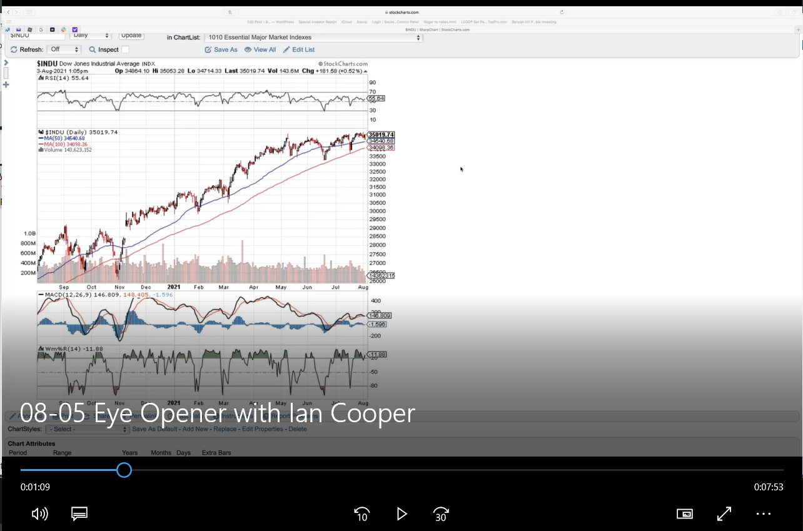Viewport: 803px width, 531px height.
Task: Switch to mini view mode icon
Action: coord(685,514)
